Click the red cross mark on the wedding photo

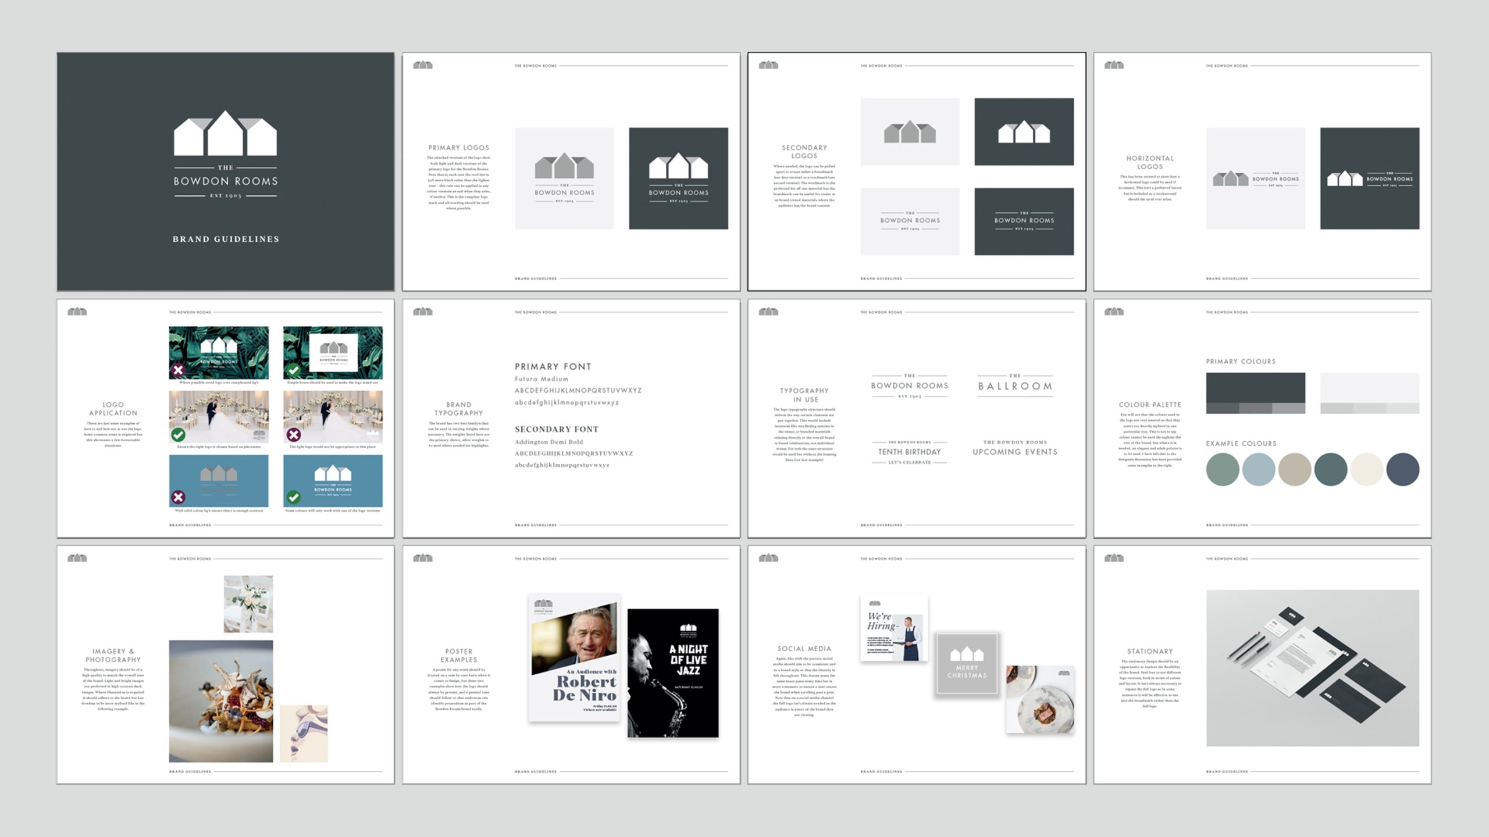tap(294, 435)
